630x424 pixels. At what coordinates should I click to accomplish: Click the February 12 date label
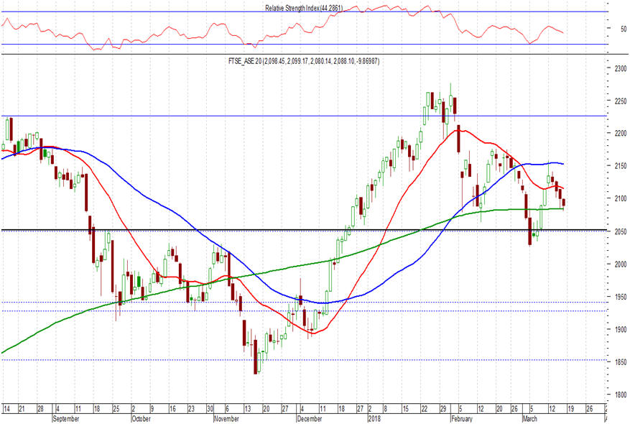pyautogui.click(x=481, y=409)
